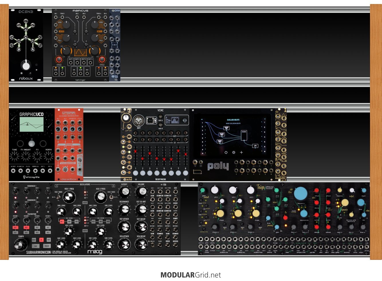The height and width of the screenshot is (281, 382).
Task: Click the MORPH knob on Graphic VCO
Action: point(49,156)
